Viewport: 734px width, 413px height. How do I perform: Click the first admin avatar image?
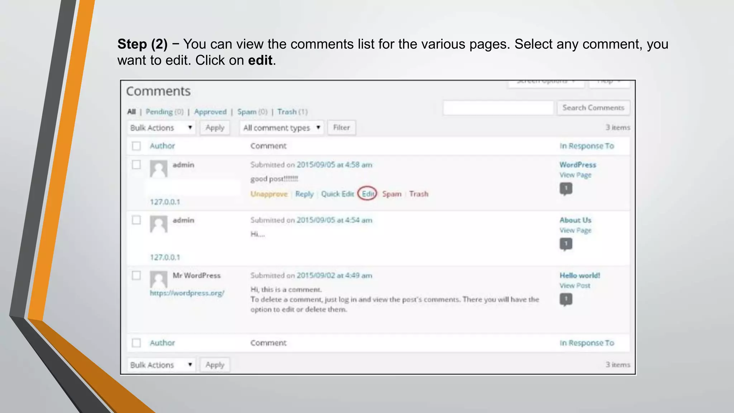(158, 168)
